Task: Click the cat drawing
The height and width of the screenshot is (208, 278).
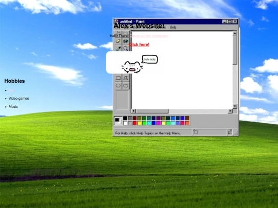Action: (x=132, y=67)
